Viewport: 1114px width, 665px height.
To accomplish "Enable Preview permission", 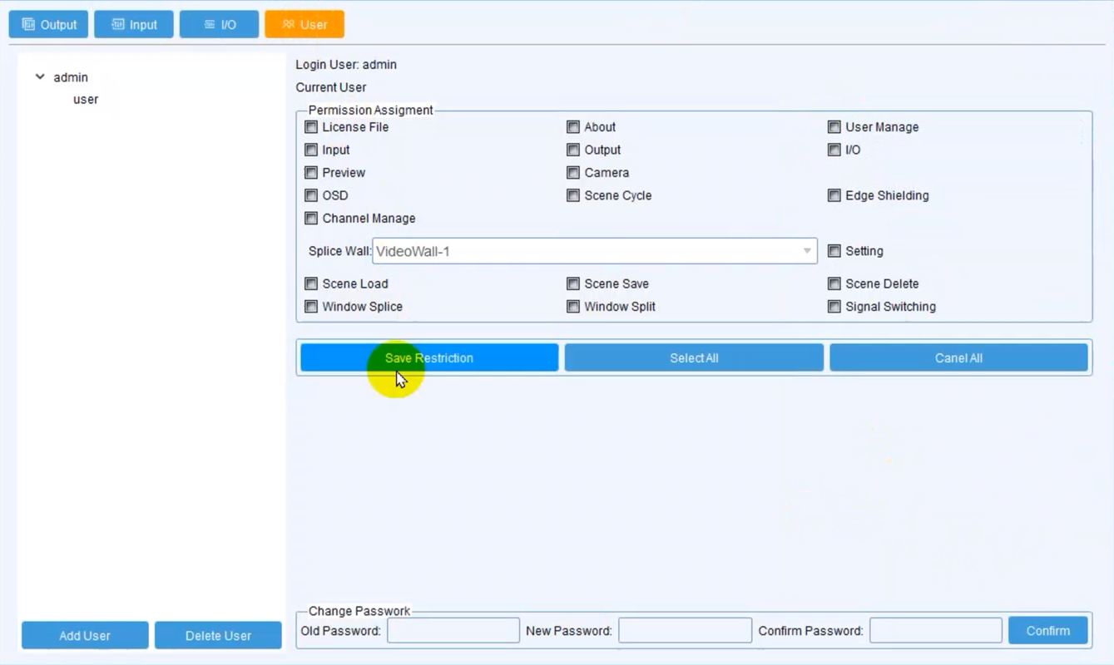I will [x=311, y=173].
